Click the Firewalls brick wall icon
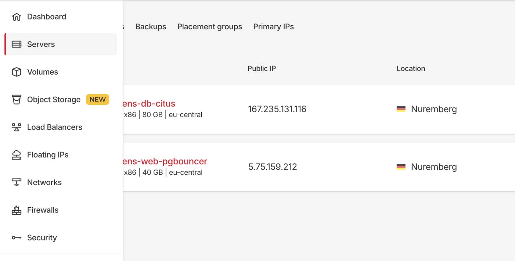 [16, 210]
